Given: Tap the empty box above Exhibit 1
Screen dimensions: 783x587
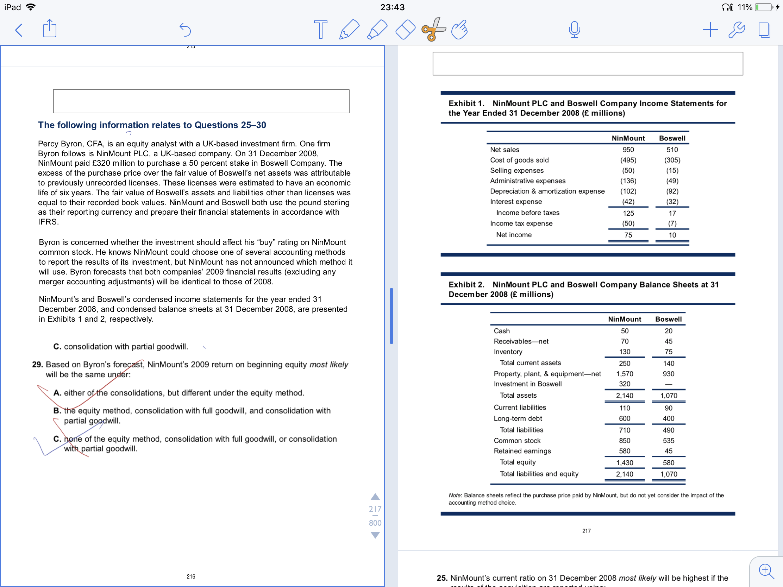Looking at the screenshot, I should tap(588, 64).
